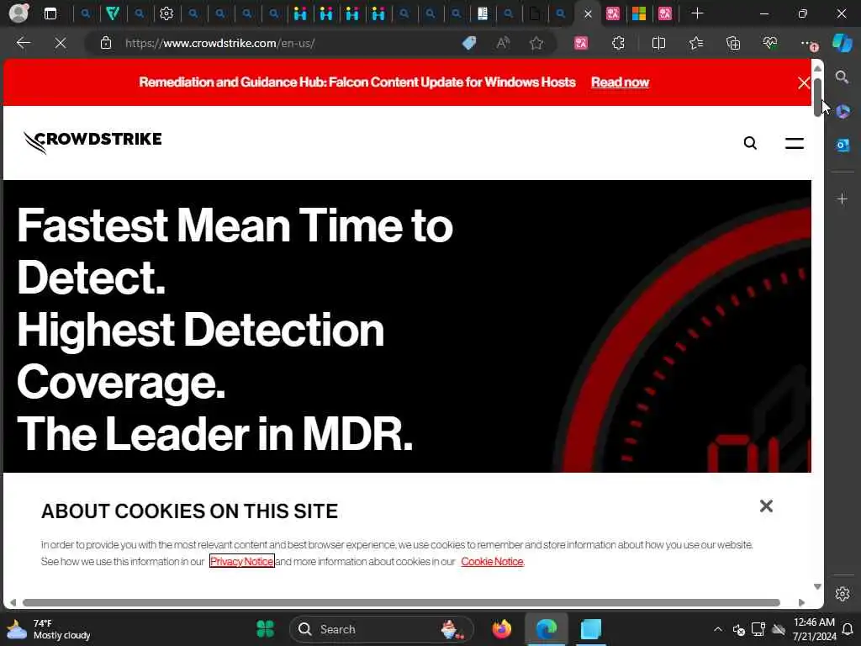Screen dimensions: 861x646
Task: Open the clock showing 12:46 AM
Action: [814, 629]
